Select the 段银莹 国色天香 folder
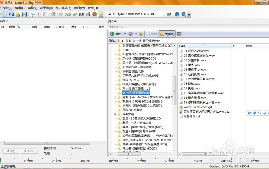 click(x=133, y=71)
